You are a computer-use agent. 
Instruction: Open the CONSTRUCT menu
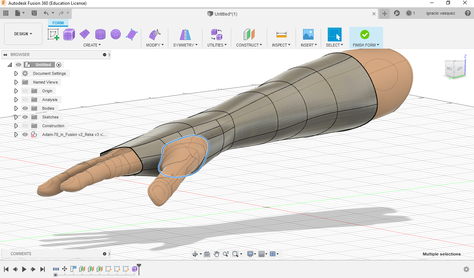[249, 45]
